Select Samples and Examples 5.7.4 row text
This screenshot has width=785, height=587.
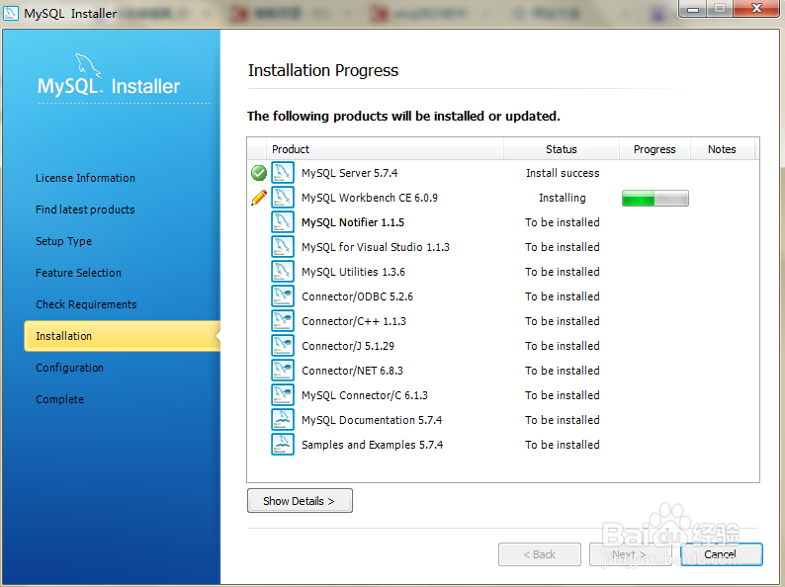tap(373, 445)
